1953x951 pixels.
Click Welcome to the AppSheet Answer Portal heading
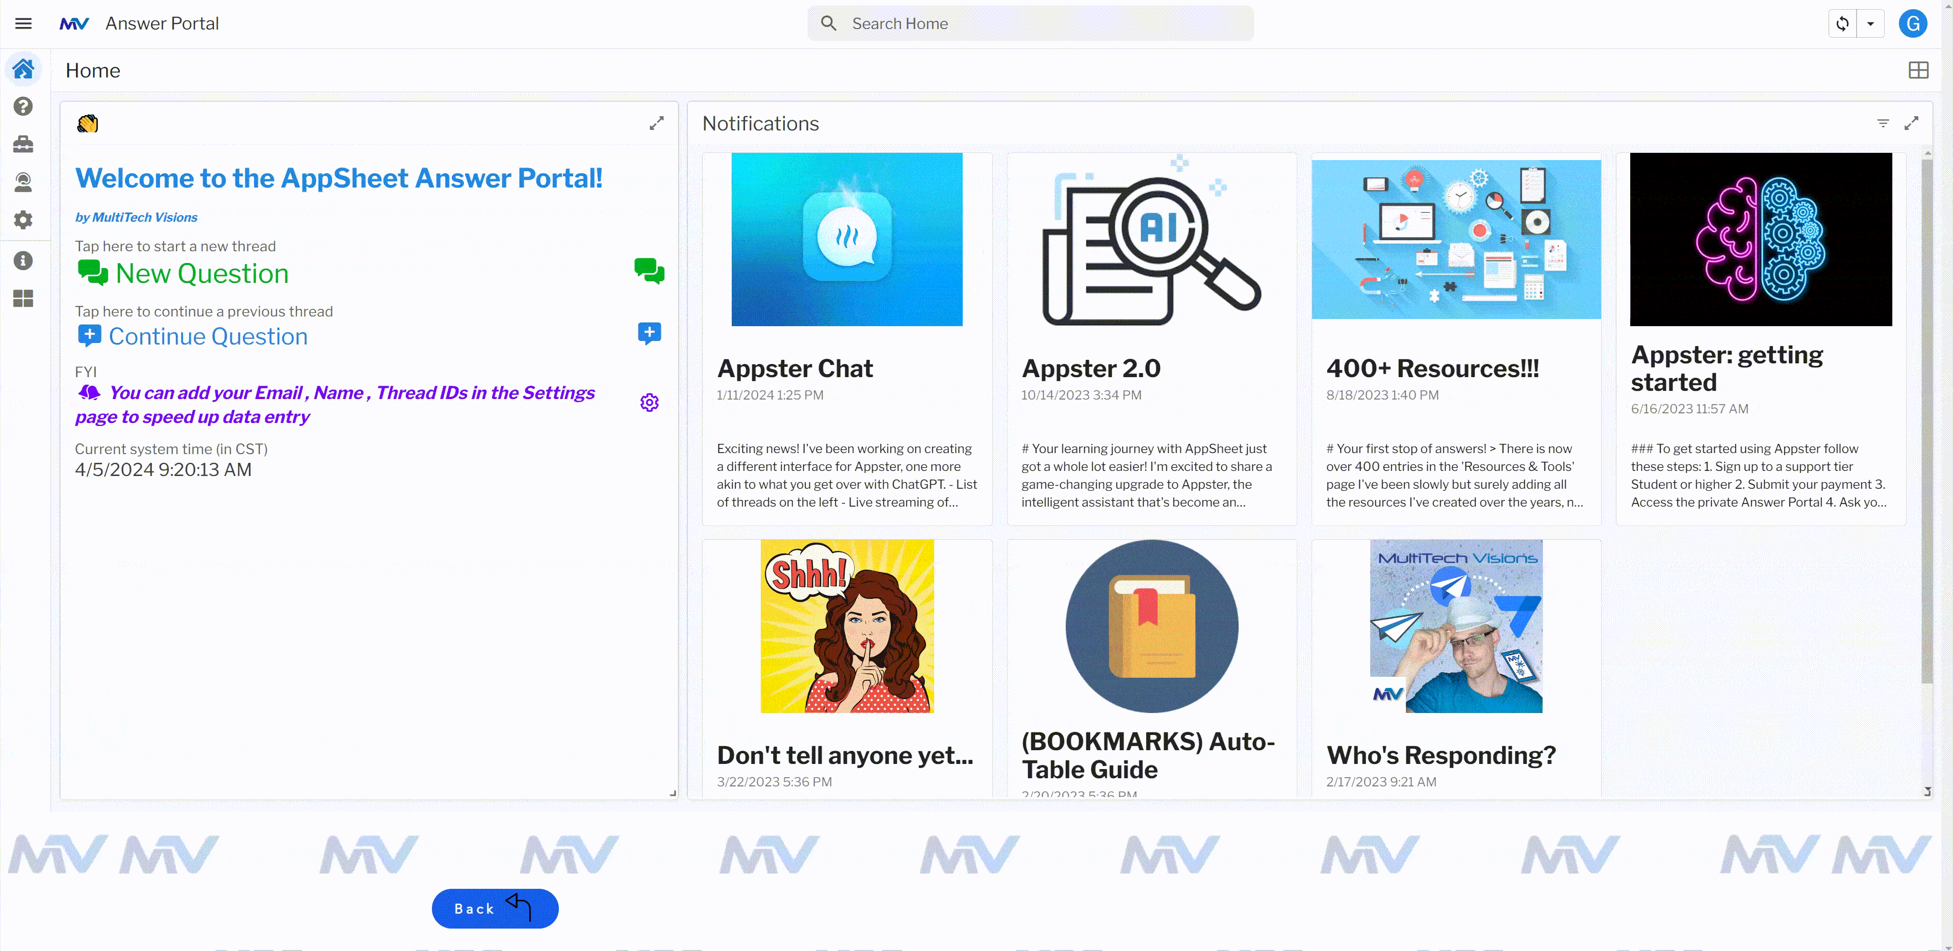[339, 178]
